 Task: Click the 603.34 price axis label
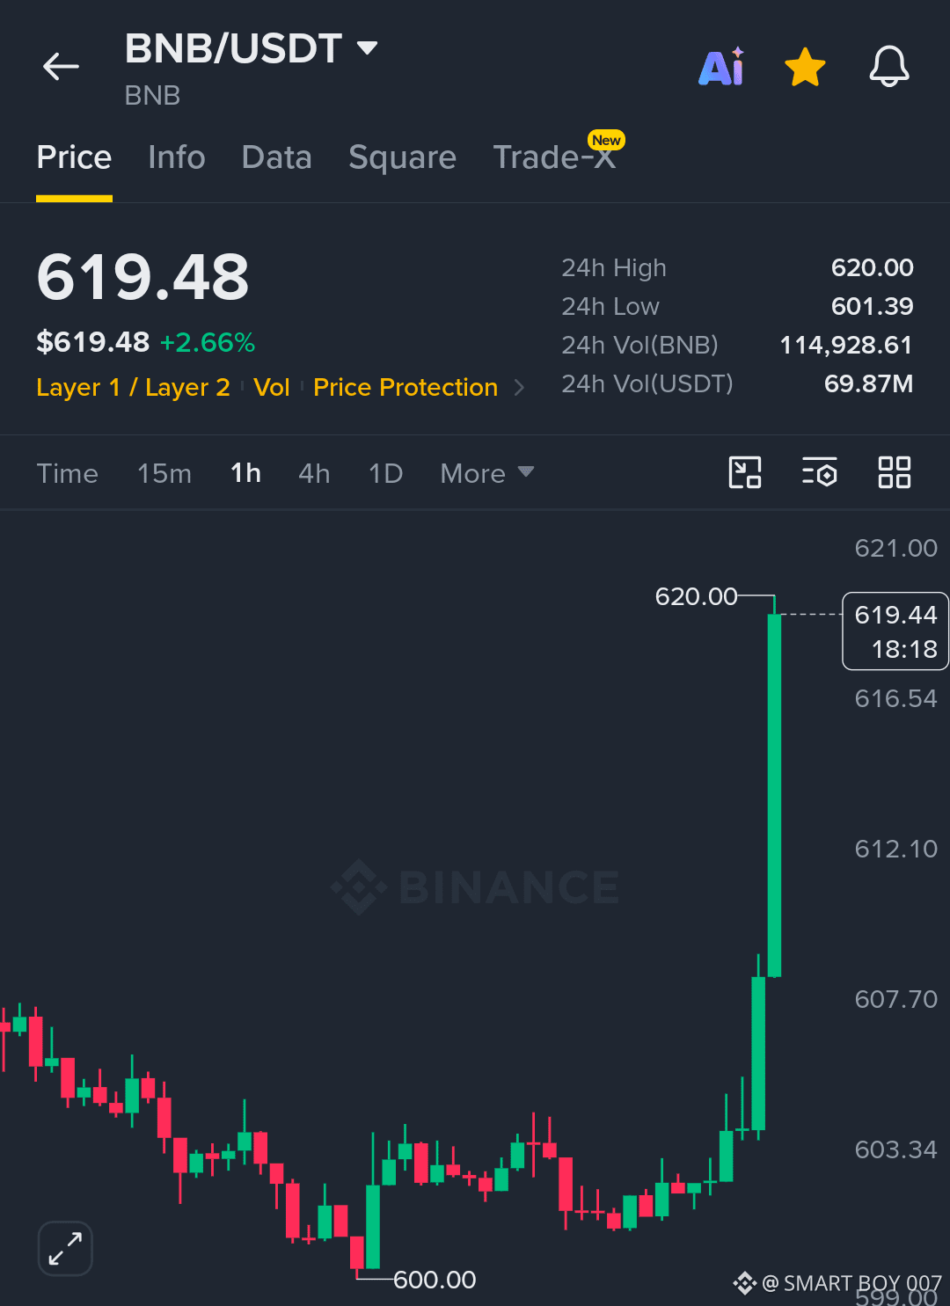(x=896, y=1149)
